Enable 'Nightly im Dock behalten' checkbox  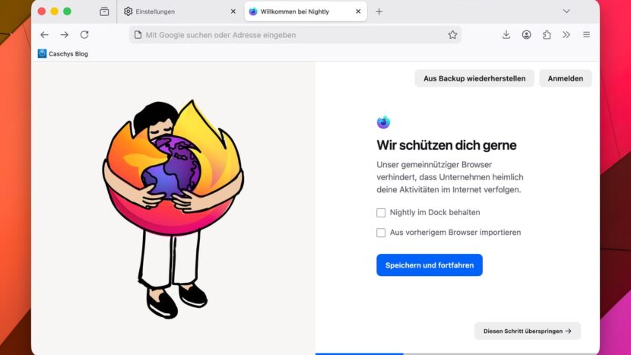(x=381, y=213)
